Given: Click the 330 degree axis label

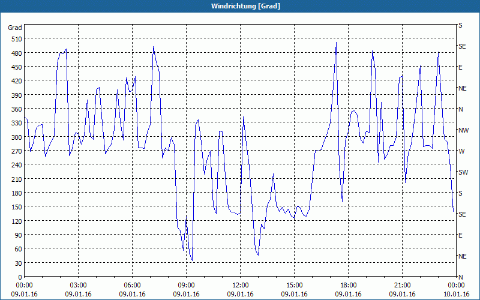Looking at the screenshot, I should click(17, 123).
